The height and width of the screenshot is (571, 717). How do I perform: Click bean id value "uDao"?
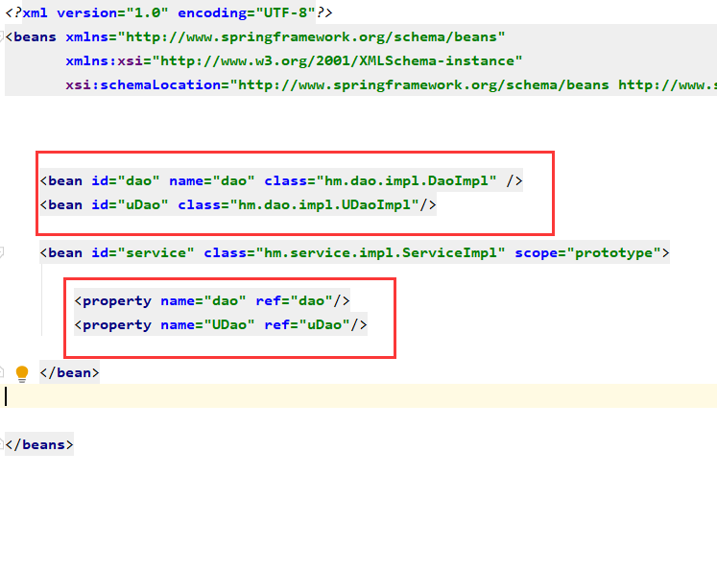143,204
